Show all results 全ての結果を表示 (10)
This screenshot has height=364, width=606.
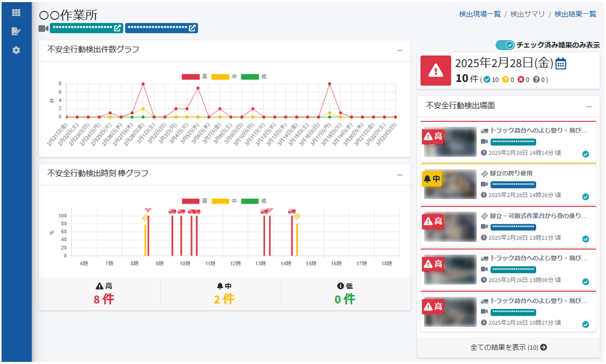tap(508, 347)
